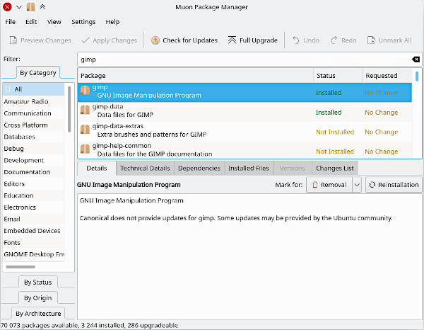Image resolution: width=424 pixels, height=330 pixels.
Task: Open the Settings menu
Action: click(83, 22)
